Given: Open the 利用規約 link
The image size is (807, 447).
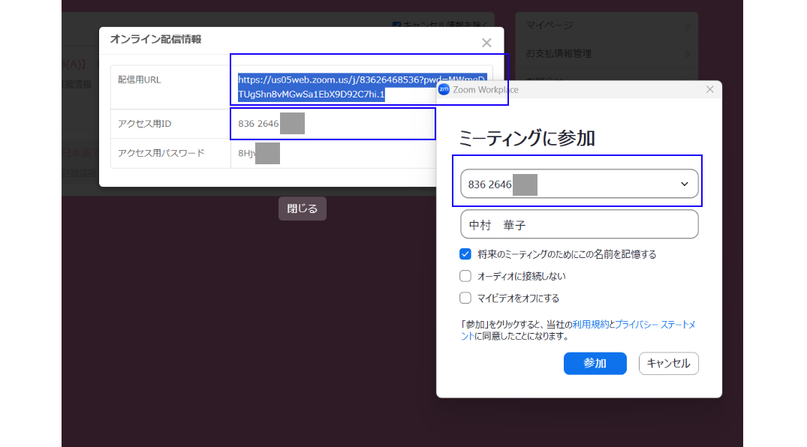Looking at the screenshot, I should point(590,325).
